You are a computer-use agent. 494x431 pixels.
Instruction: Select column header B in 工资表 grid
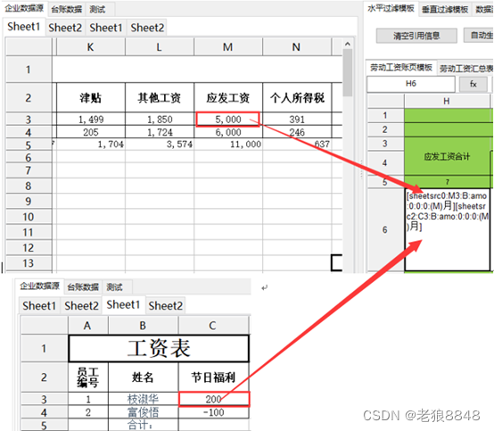point(143,326)
